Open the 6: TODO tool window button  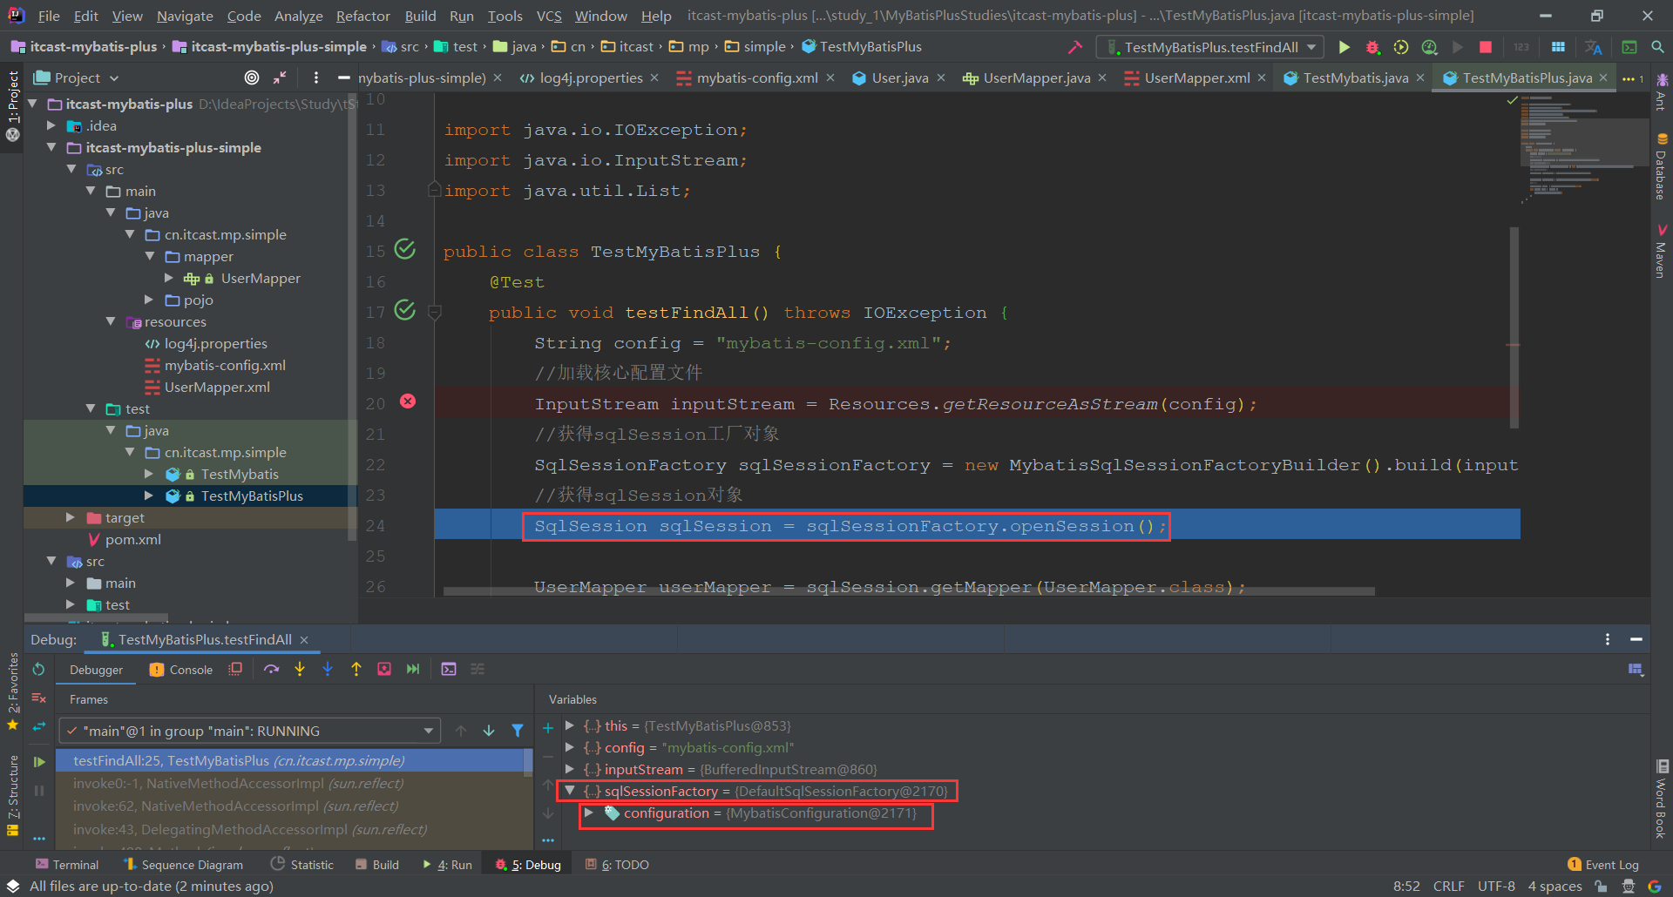pyautogui.click(x=617, y=864)
